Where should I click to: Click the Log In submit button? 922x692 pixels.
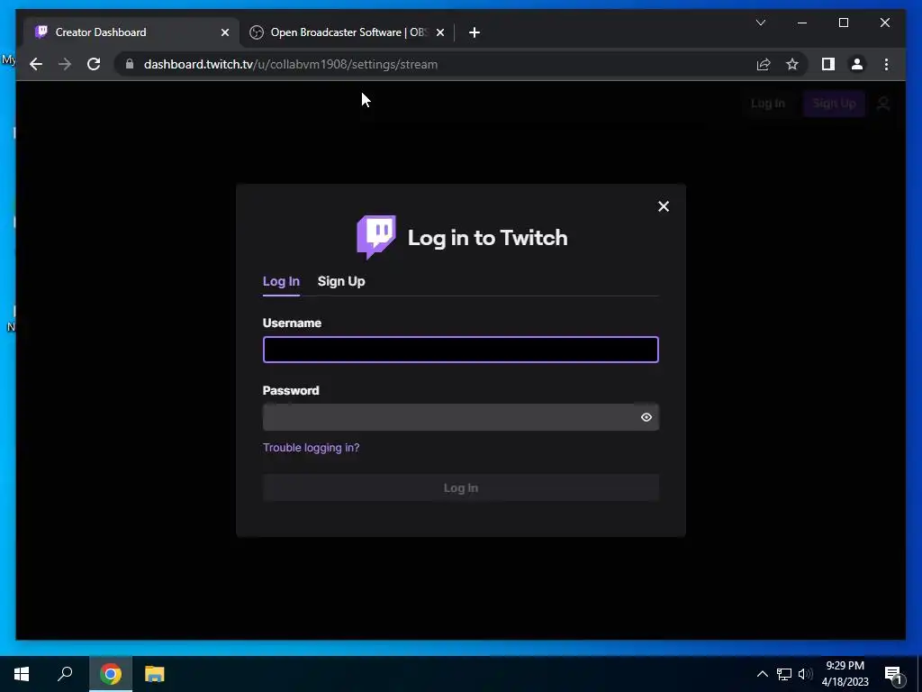[x=460, y=487]
